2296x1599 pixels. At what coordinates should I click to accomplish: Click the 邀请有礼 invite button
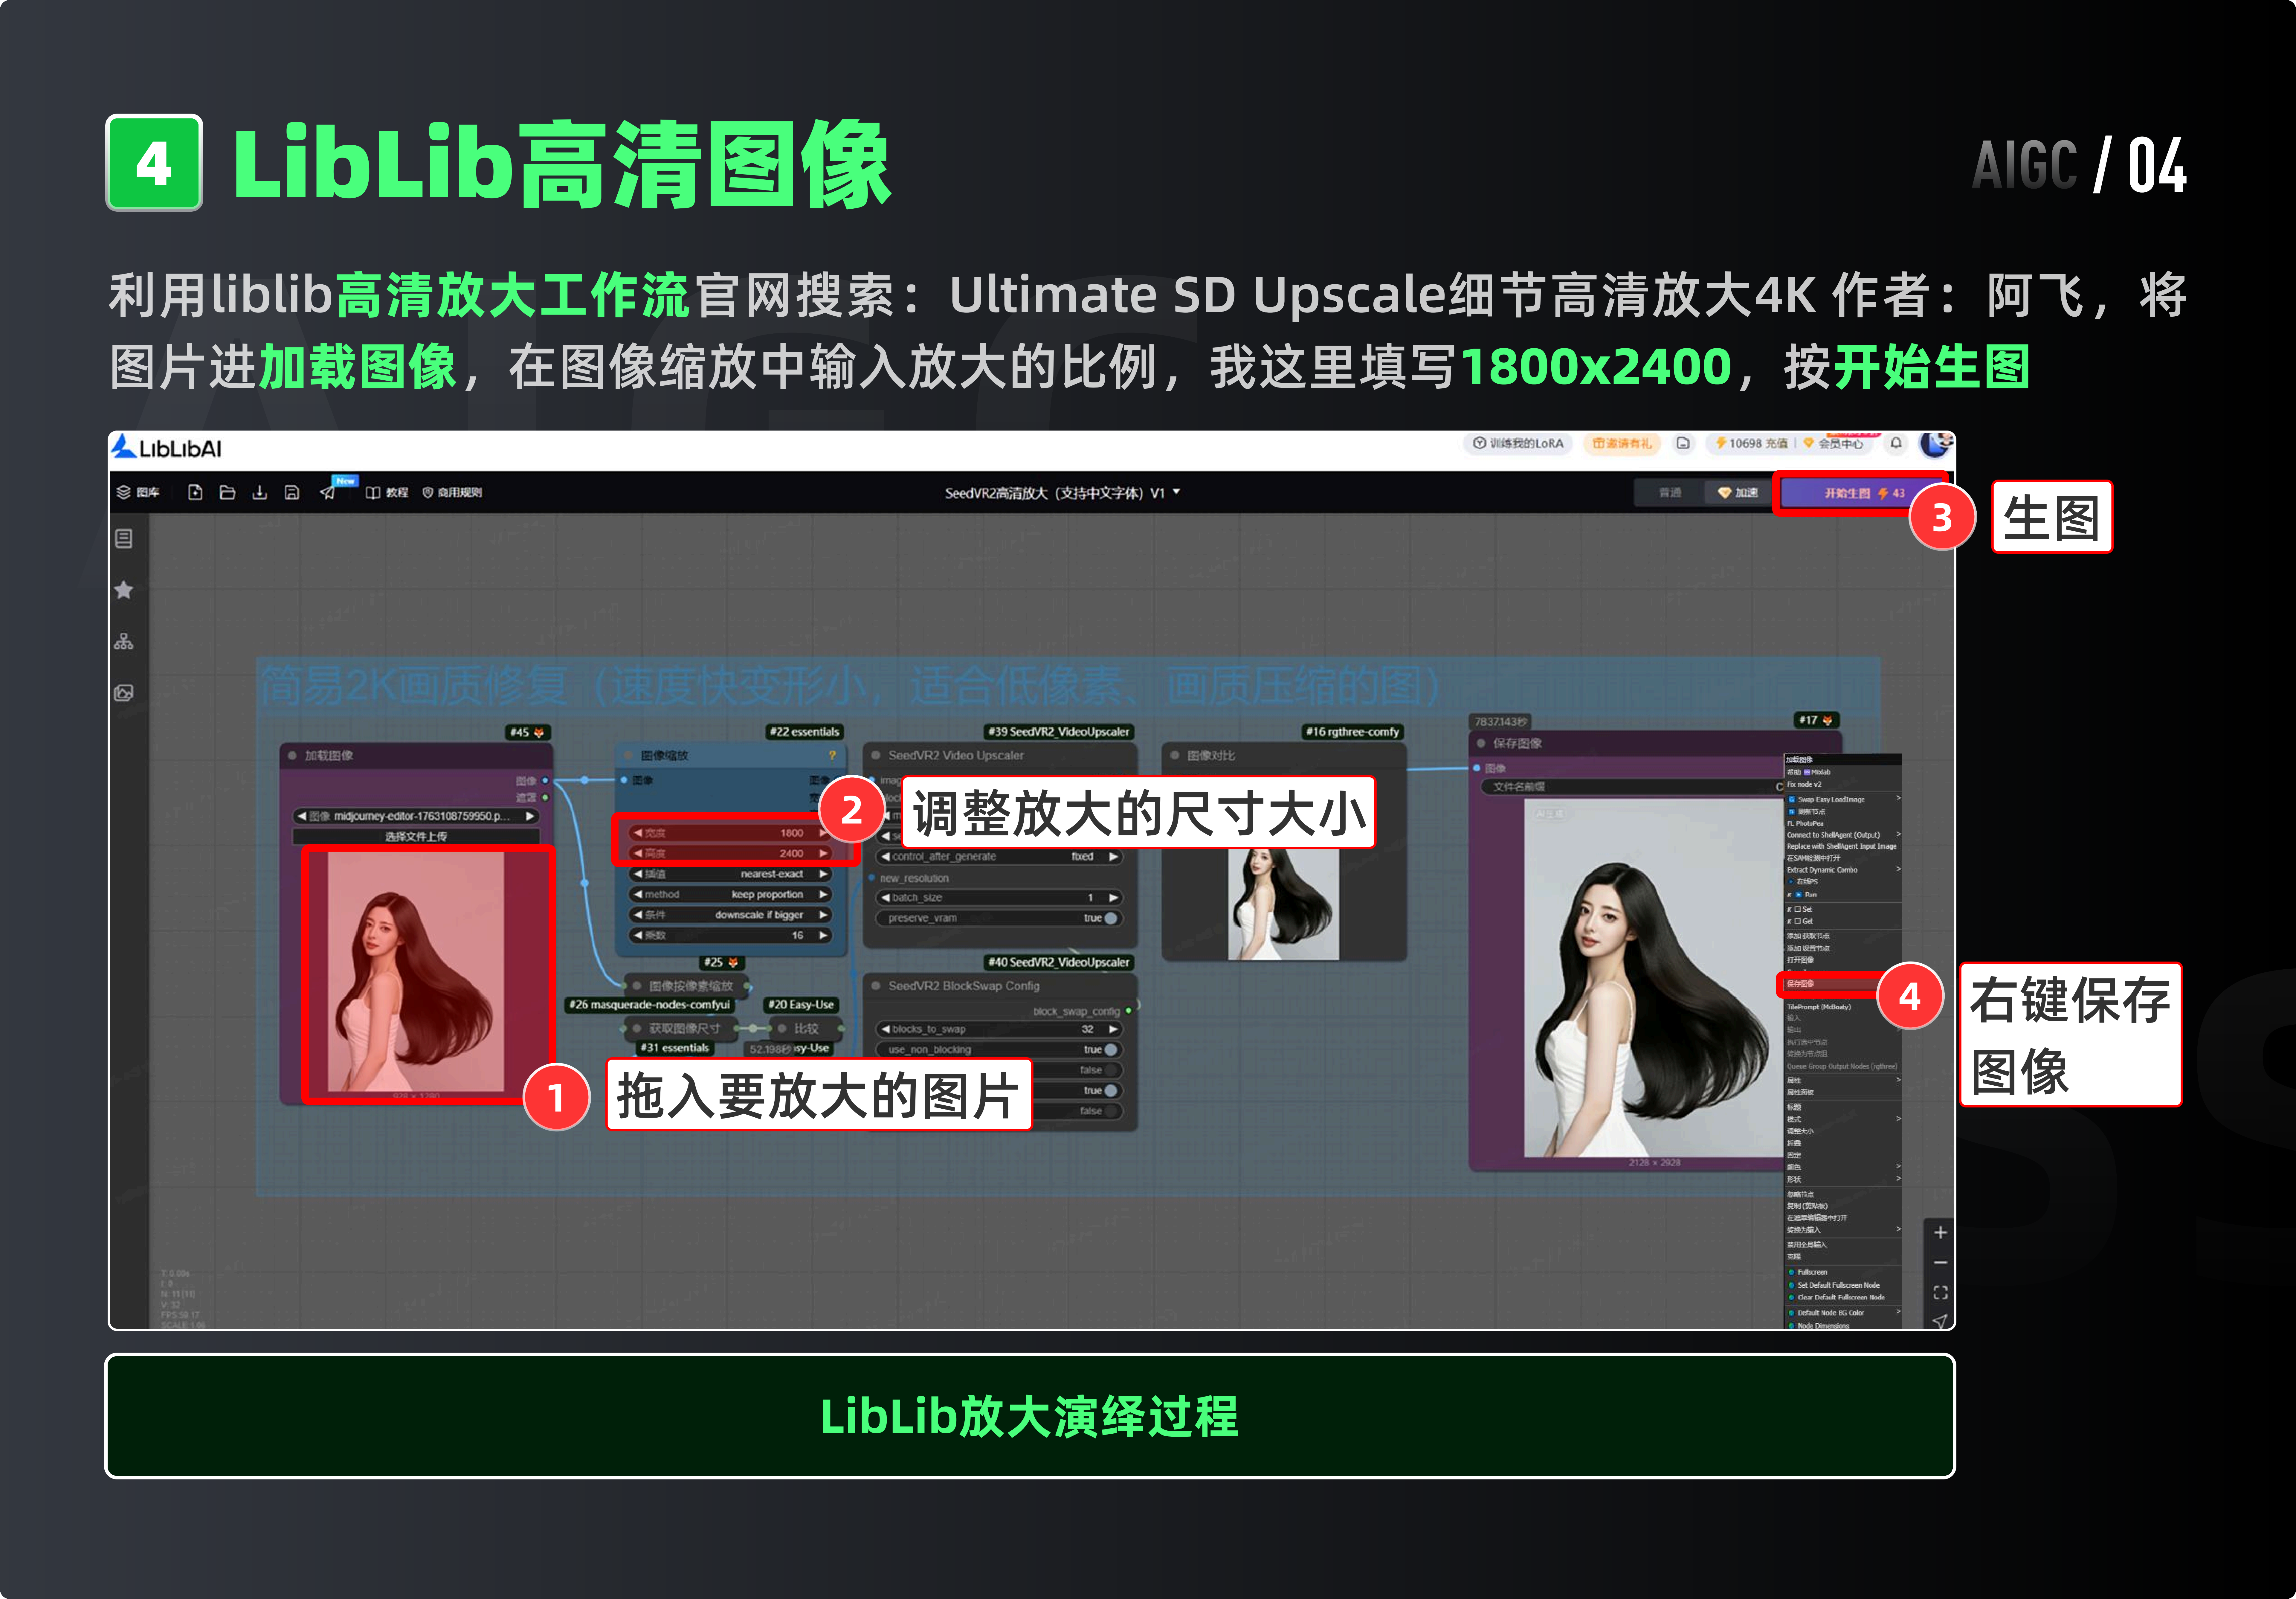[x=1622, y=443]
